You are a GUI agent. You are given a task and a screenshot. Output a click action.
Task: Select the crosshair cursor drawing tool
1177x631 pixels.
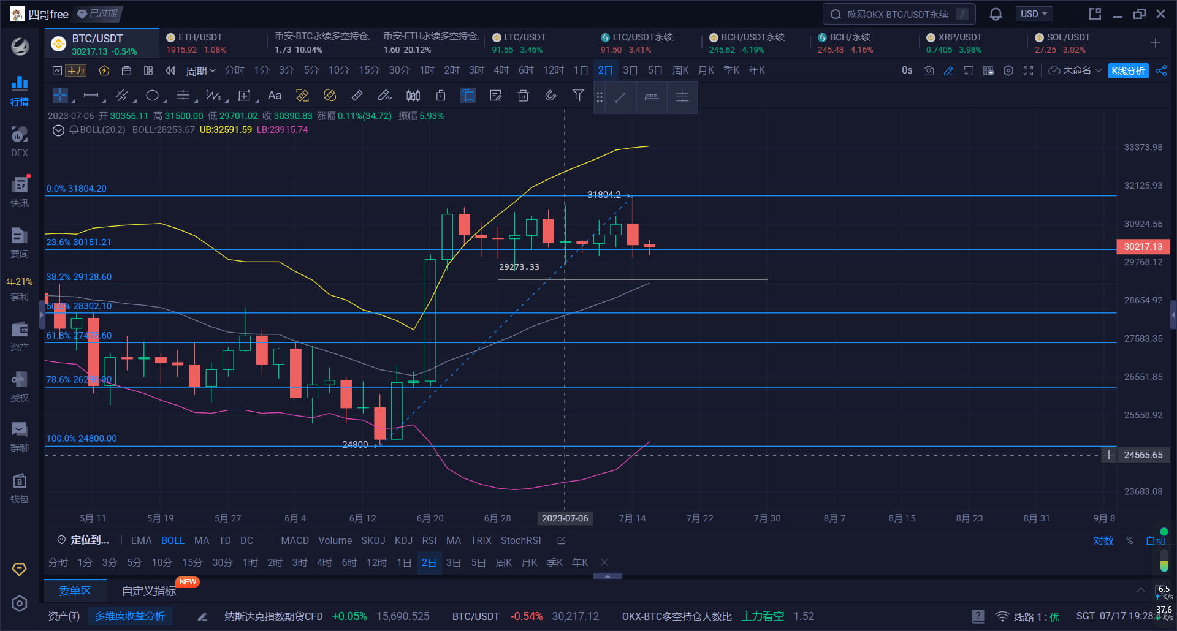60,96
